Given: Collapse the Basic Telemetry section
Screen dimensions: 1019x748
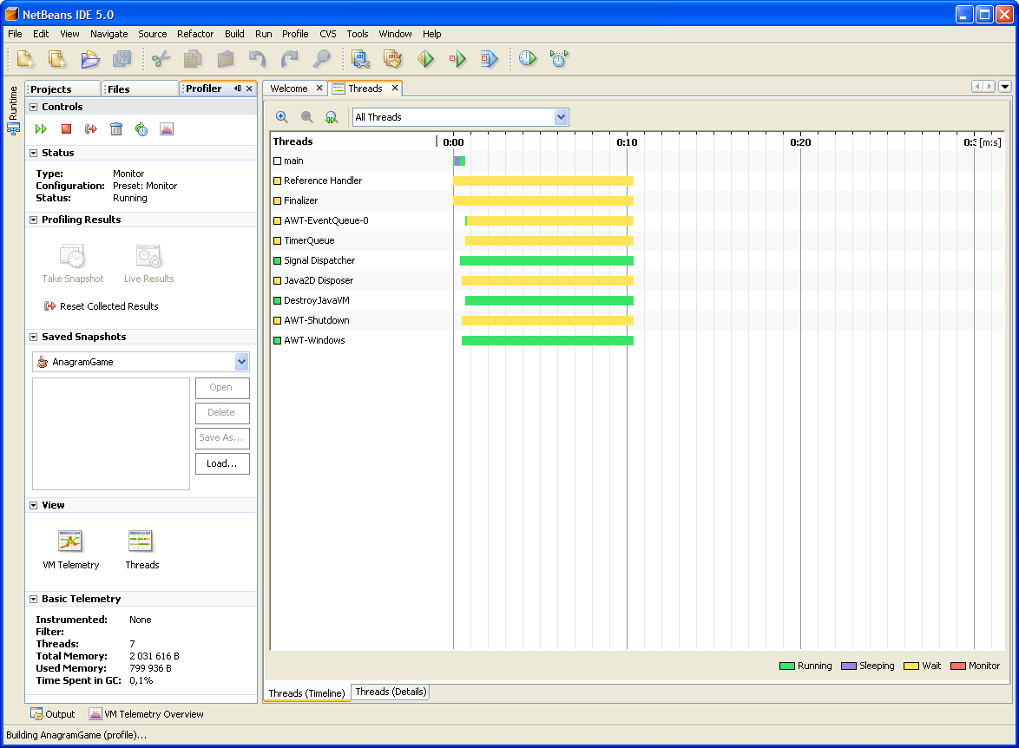Looking at the screenshot, I should [x=33, y=599].
